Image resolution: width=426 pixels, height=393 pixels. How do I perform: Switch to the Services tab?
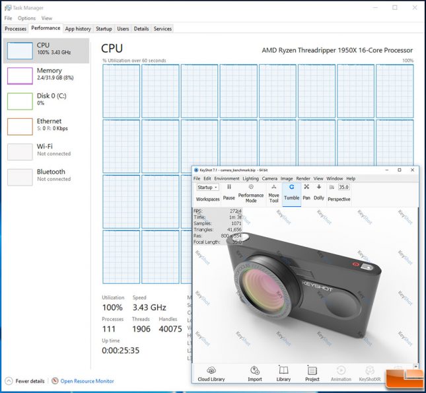pyautogui.click(x=162, y=29)
